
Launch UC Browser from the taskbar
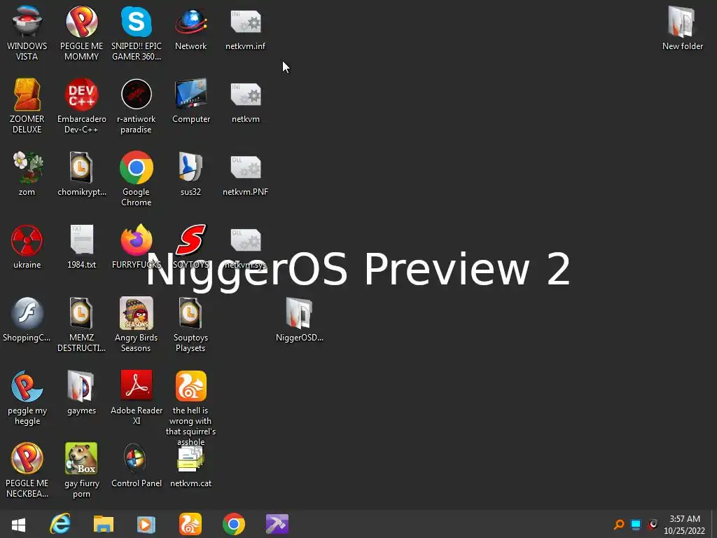[x=190, y=524]
